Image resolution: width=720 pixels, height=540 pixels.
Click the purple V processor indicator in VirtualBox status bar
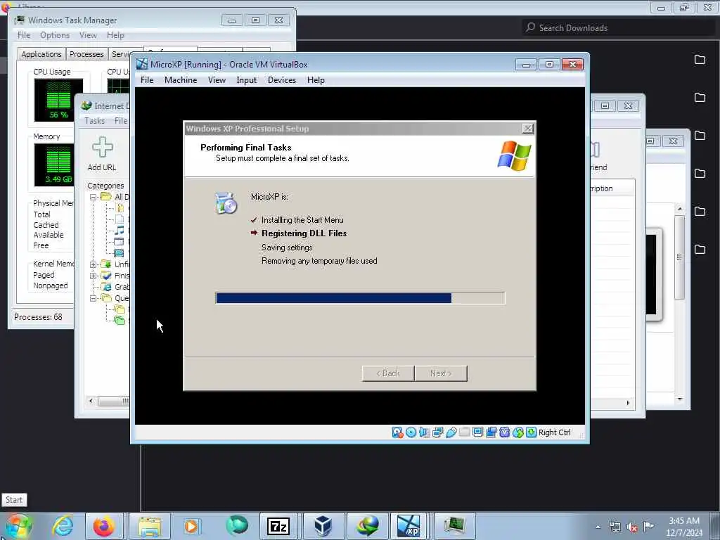coord(505,432)
